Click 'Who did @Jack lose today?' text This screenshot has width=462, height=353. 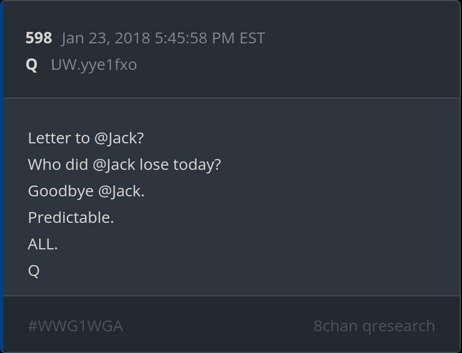click(x=124, y=164)
